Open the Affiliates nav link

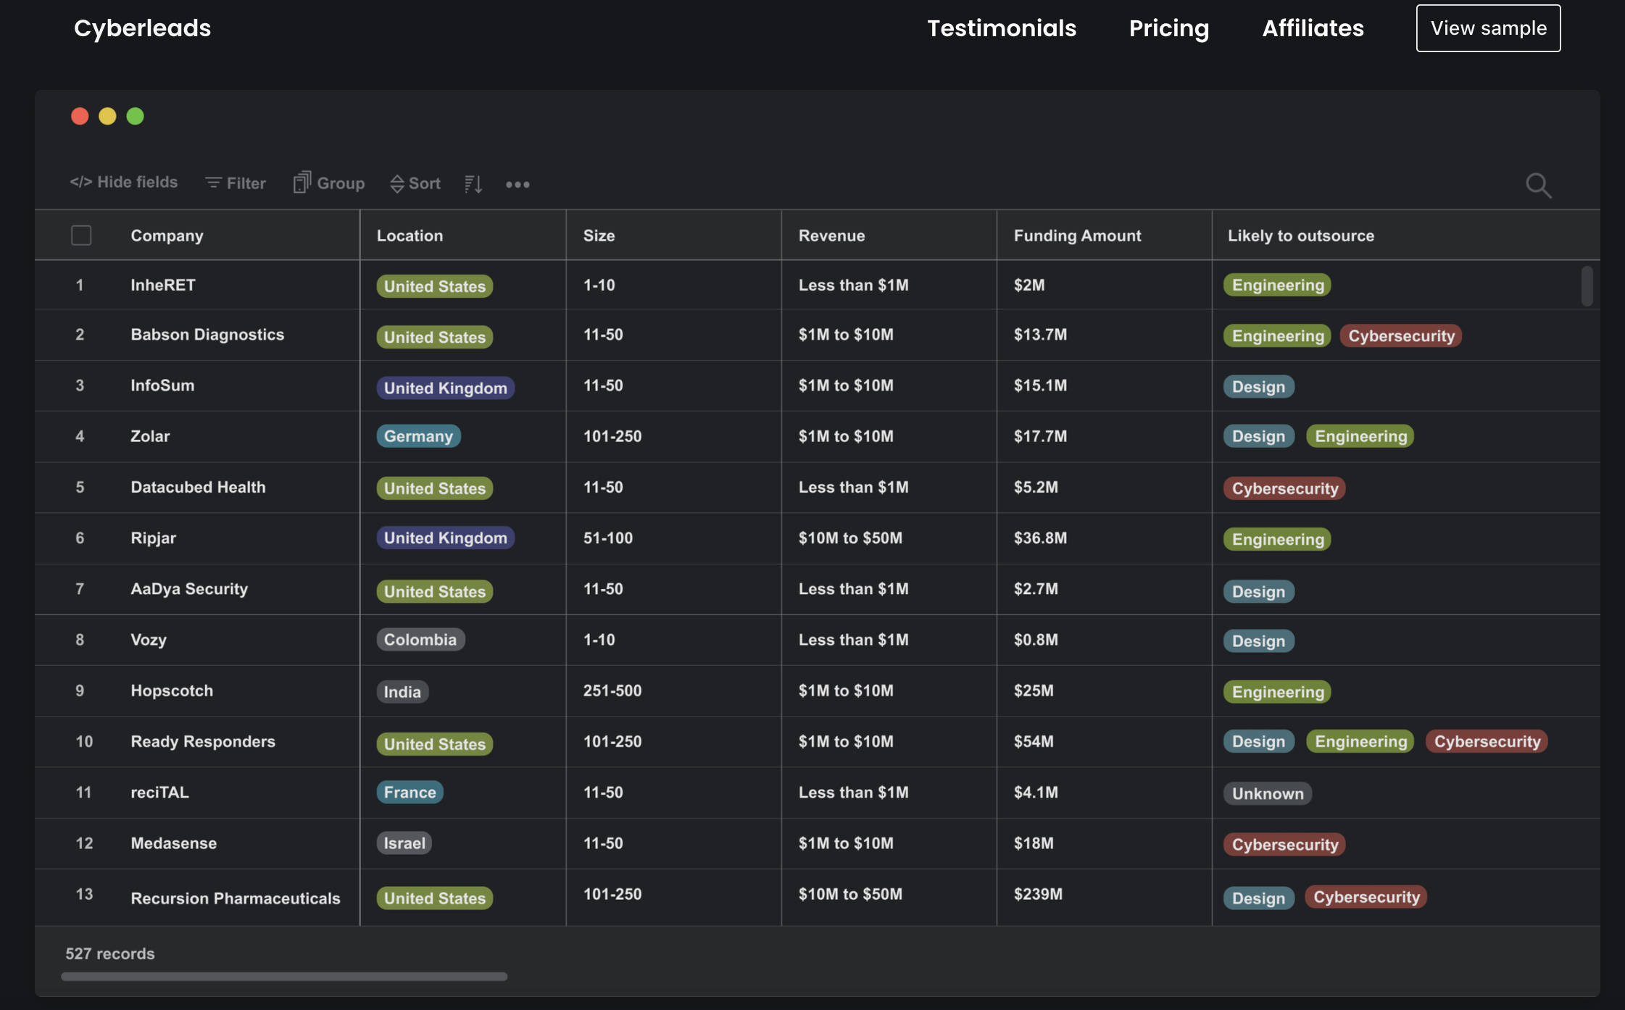(1313, 28)
